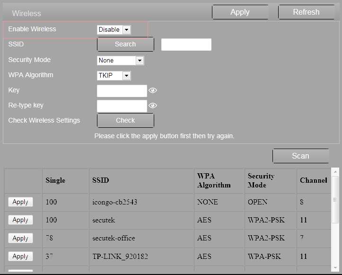This screenshot has height=275, width=342.
Task: Click the Refresh button
Action: (x=306, y=12)
